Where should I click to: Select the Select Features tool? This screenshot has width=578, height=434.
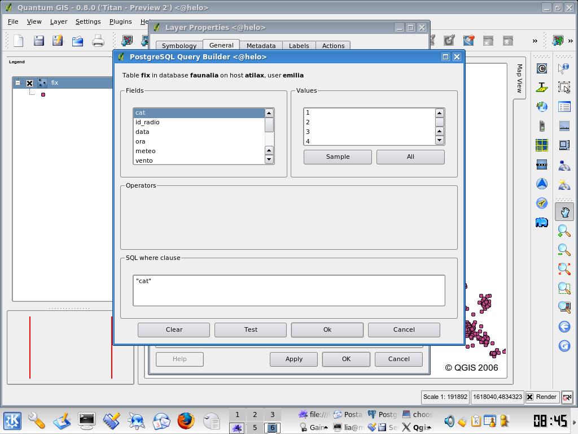564,88
